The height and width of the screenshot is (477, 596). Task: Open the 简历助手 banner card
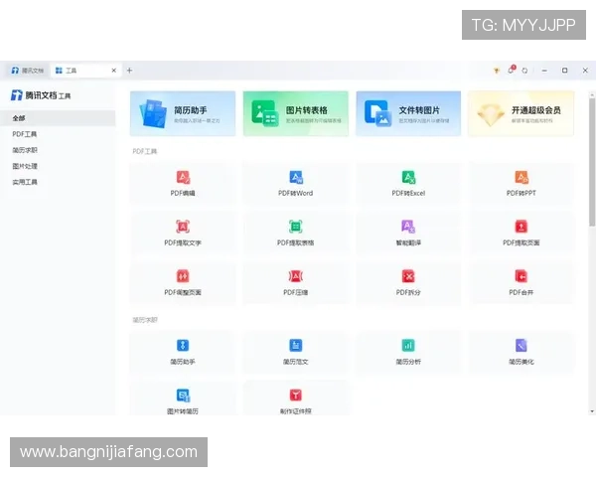coord(183,113)
